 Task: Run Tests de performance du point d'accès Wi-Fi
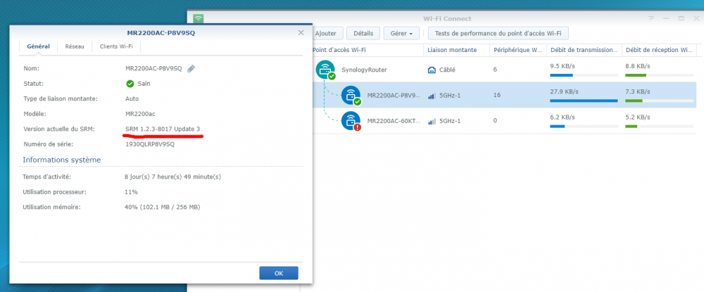point(498,33)
